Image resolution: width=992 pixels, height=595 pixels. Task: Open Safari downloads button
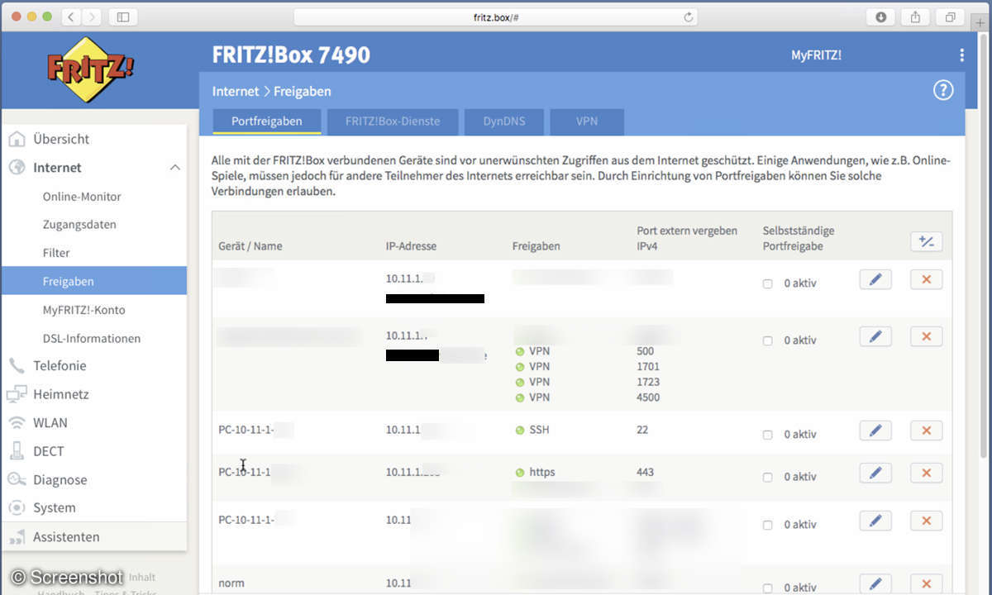point(881,17)
